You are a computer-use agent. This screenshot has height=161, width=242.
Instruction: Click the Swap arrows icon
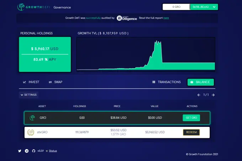point(50,82)
